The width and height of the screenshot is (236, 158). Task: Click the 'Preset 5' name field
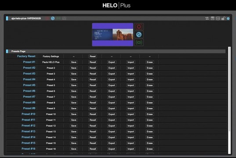pyautogui.click(x=51, y=86)
